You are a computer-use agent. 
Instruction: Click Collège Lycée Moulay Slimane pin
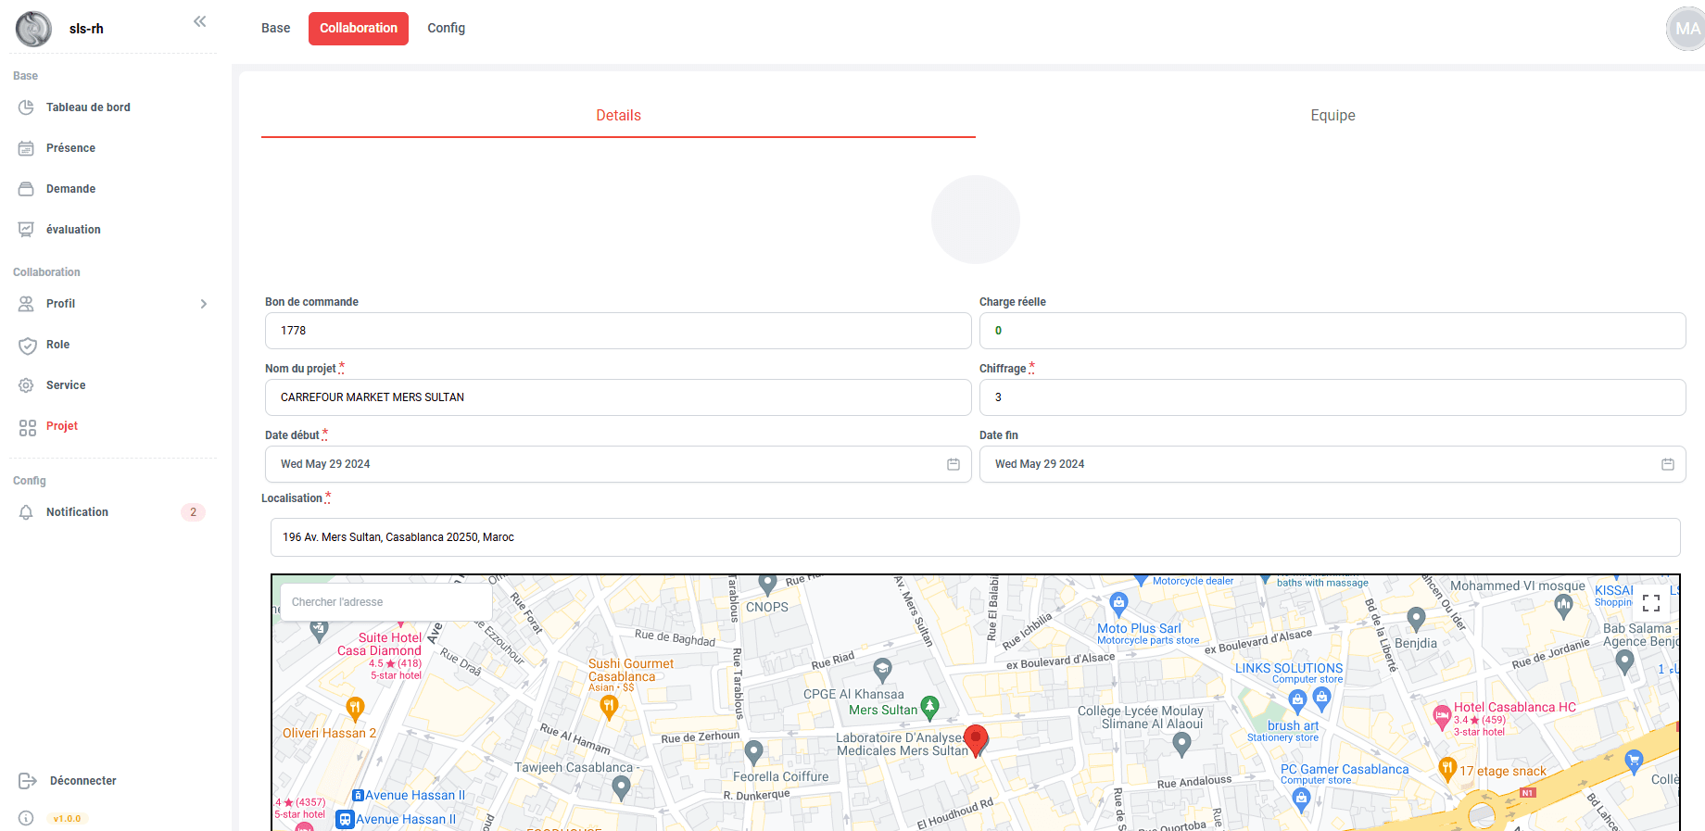[x=1181, y=743]
